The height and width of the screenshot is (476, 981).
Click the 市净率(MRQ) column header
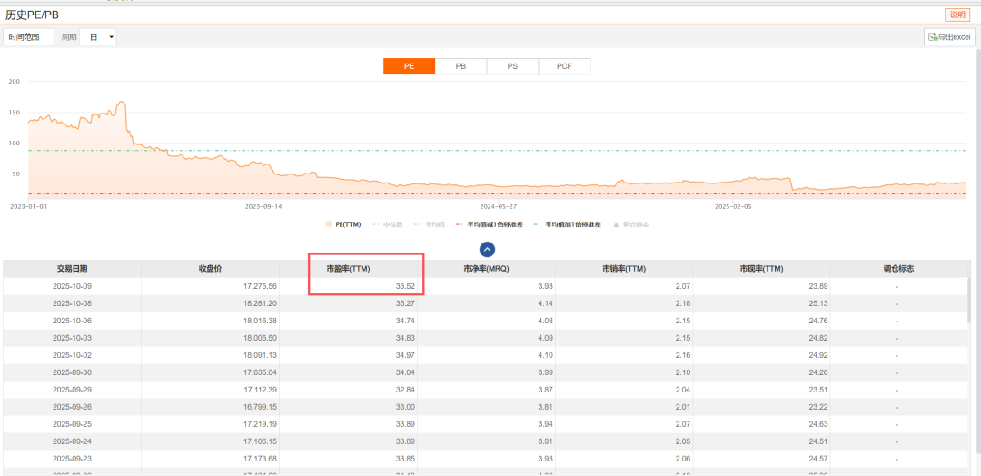point(486,269)
